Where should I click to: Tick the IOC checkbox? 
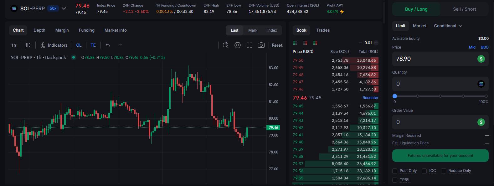pos(424,171)
